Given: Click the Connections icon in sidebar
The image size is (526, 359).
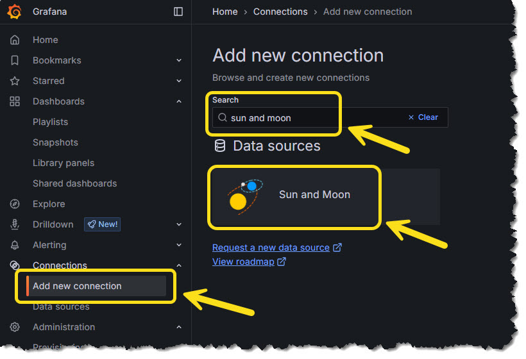Looking at the screenshot, I should coord(15,265).
